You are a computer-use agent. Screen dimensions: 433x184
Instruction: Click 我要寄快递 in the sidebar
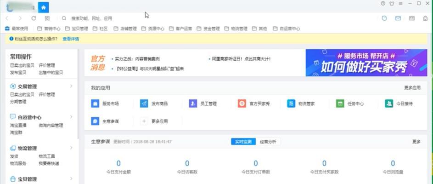tap(49, 163)
